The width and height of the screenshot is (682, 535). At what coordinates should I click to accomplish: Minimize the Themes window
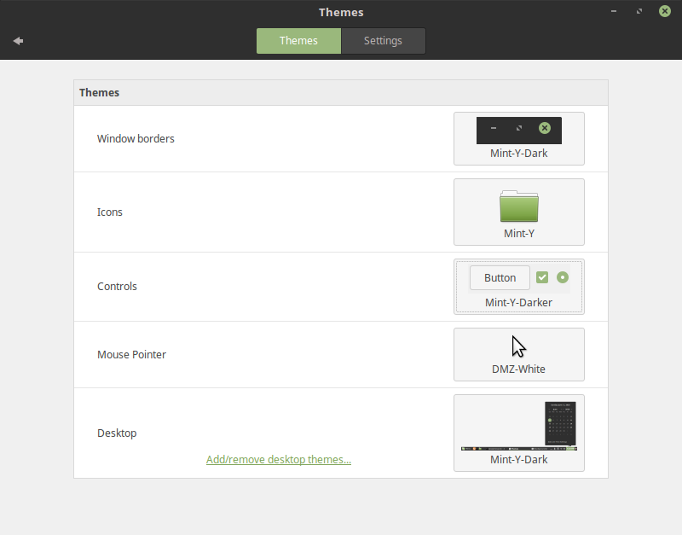[614, 11]
